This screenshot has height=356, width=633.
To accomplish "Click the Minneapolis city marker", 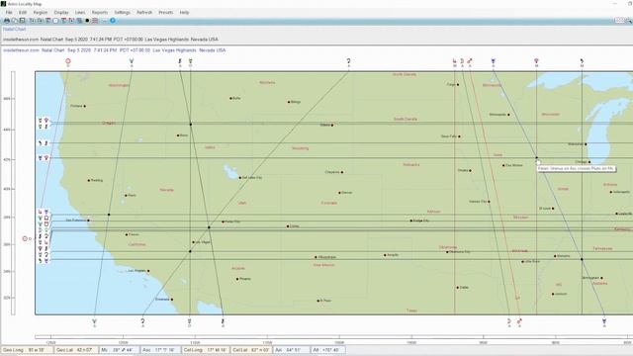I will 508,115.
